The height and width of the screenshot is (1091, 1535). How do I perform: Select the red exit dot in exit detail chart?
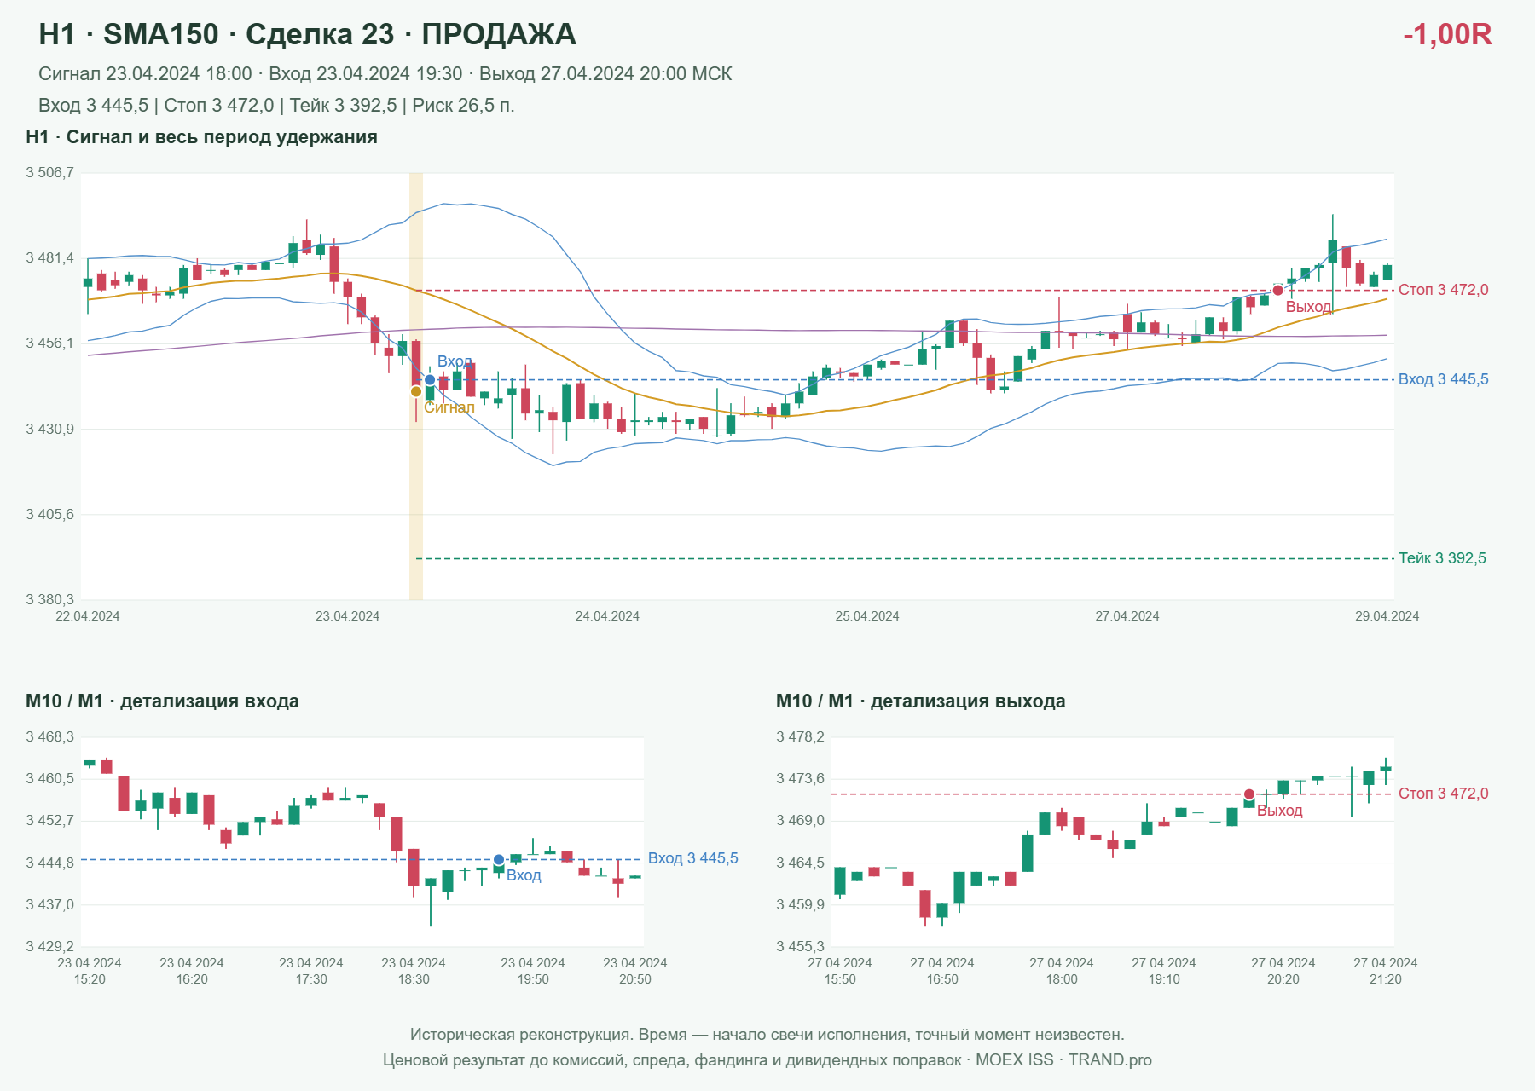point(1249,794)
